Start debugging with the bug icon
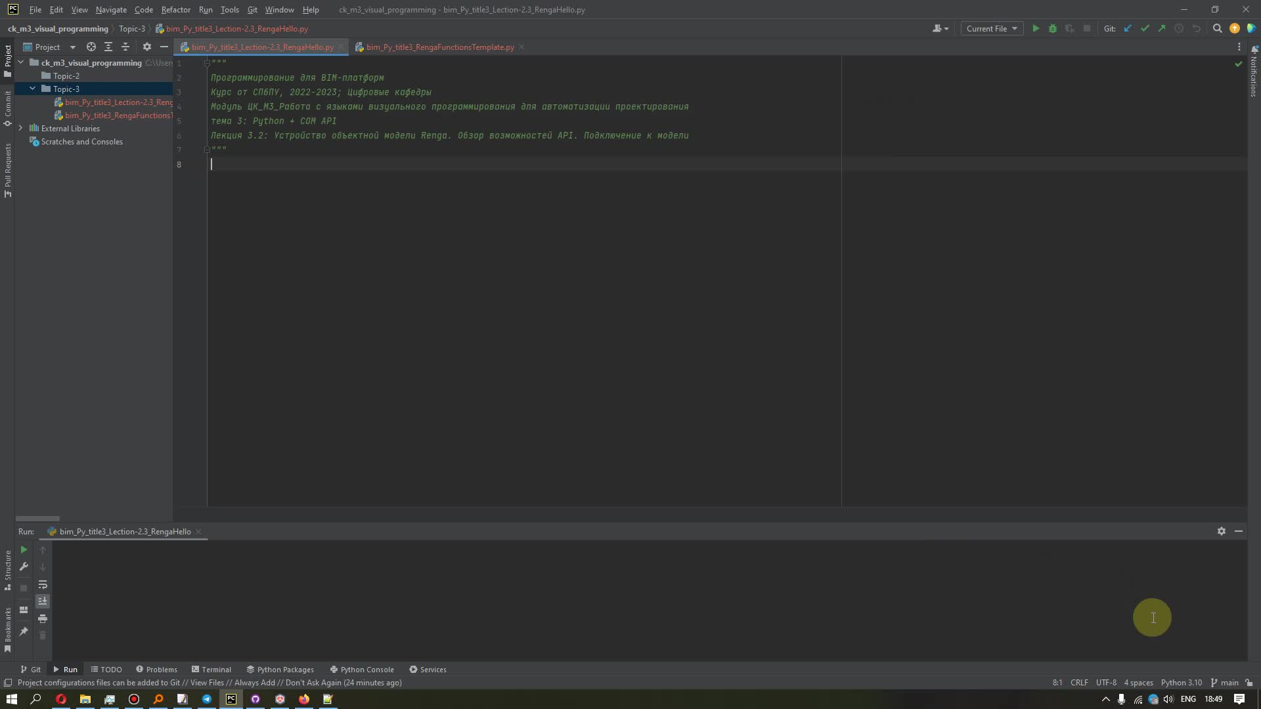 (1053, 28)
